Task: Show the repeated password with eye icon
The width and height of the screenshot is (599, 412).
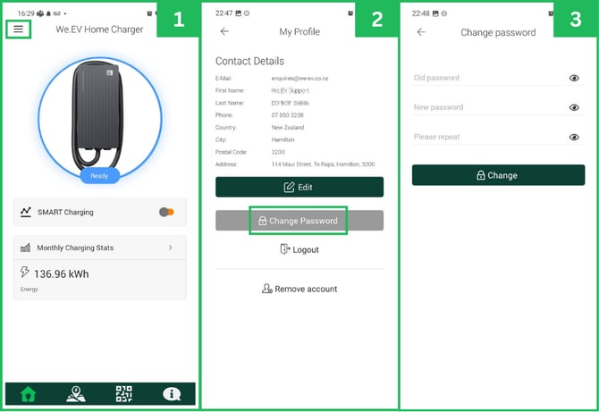Action: click(574, 137)
